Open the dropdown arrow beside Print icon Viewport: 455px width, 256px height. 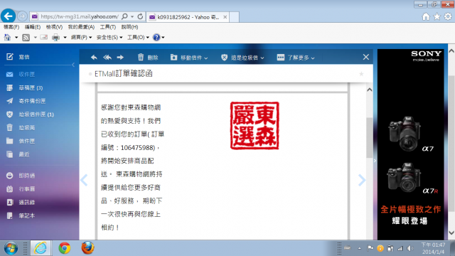[x=65, y=38]
